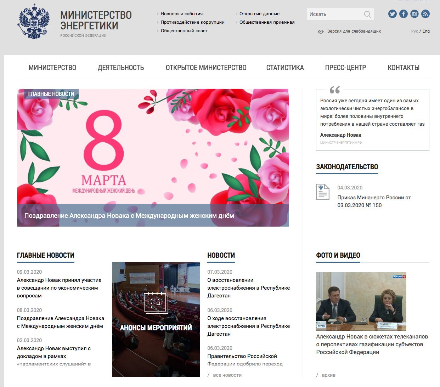Open the ОТКРЫТОЕ МИНИСТЕРСТВО menu
This screenshot has width=440, height=387.
click(x=206, y=68)
